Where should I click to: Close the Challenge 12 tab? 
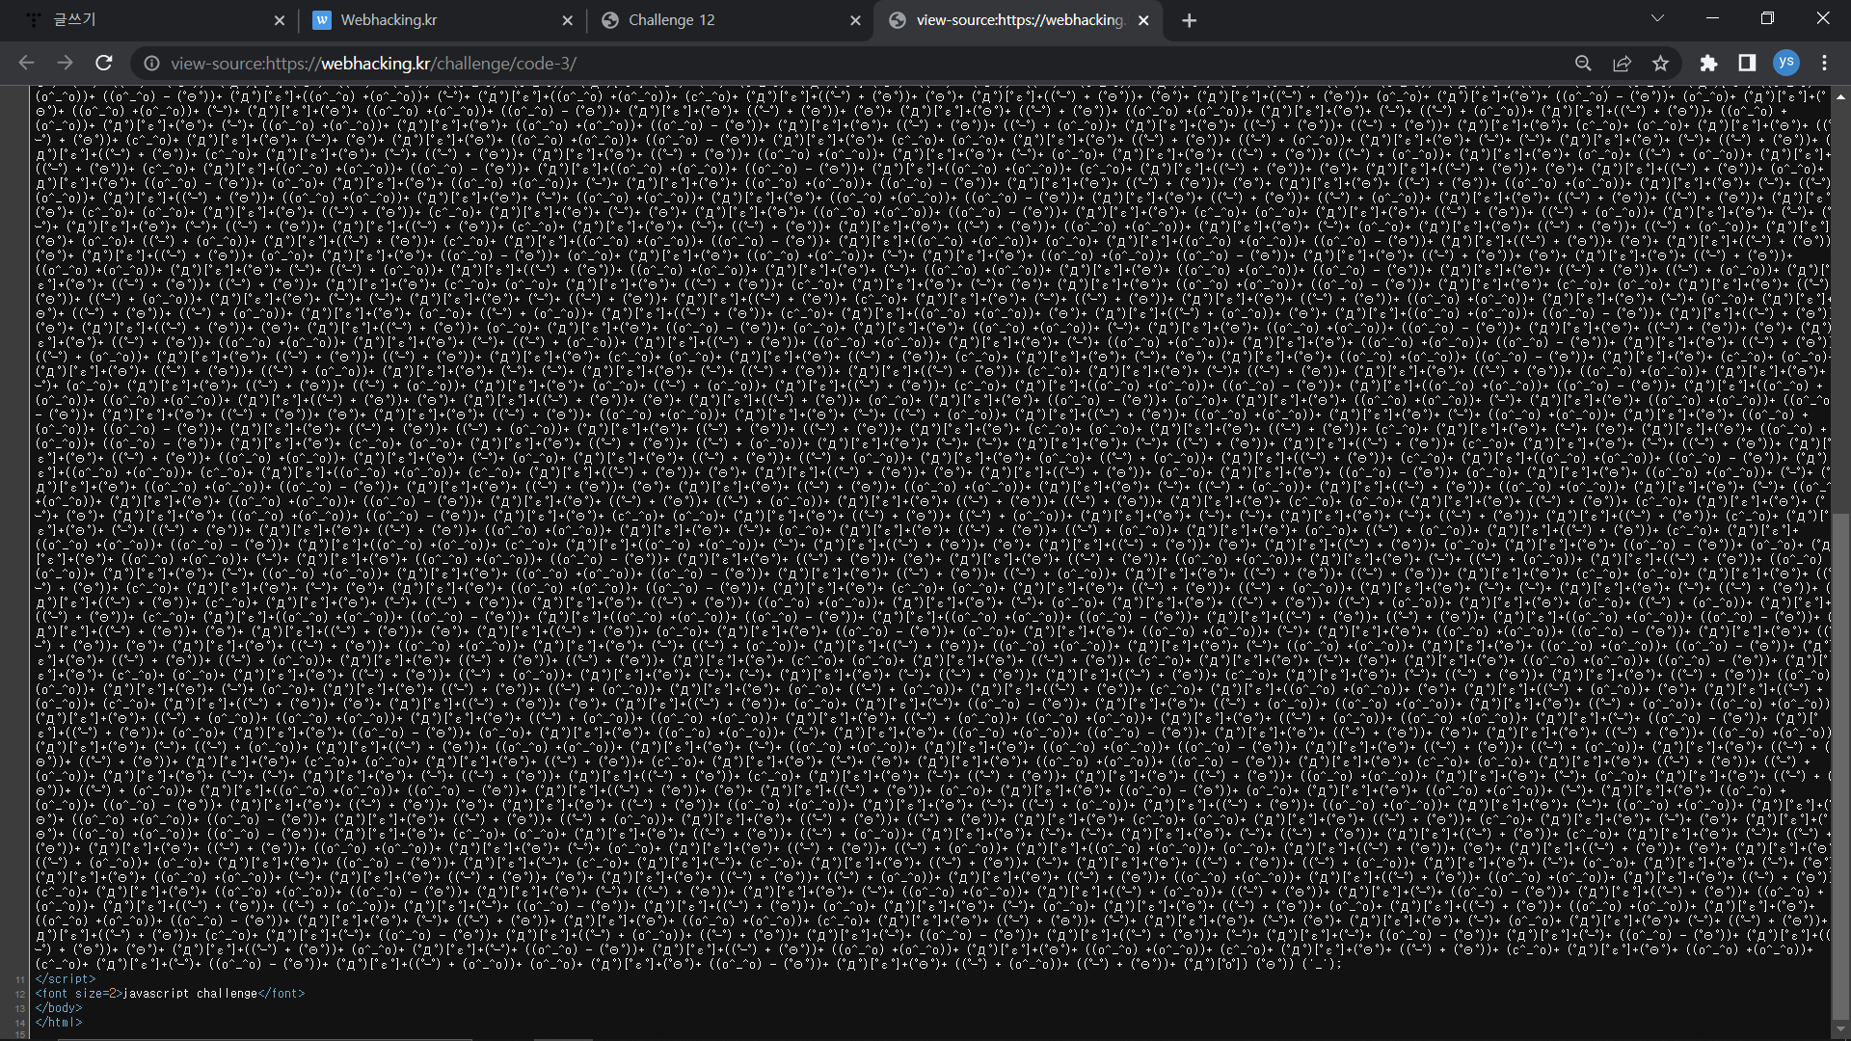point(855,20)
